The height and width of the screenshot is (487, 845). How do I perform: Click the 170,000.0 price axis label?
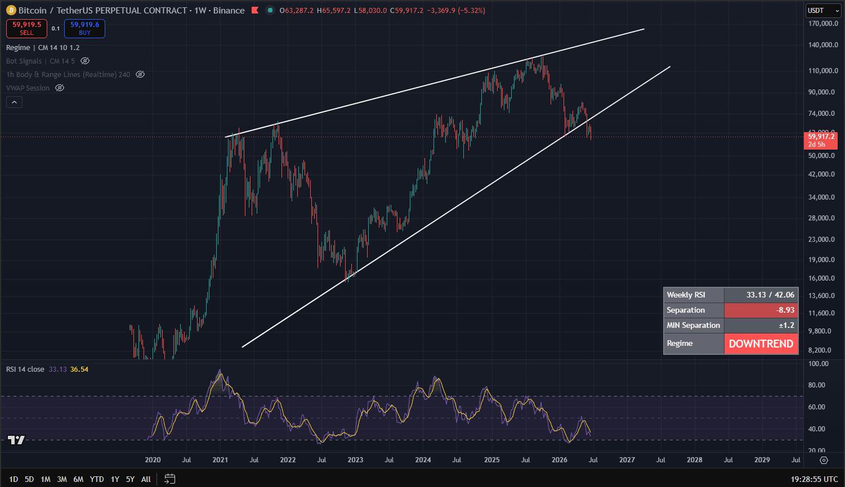point(823,24)
